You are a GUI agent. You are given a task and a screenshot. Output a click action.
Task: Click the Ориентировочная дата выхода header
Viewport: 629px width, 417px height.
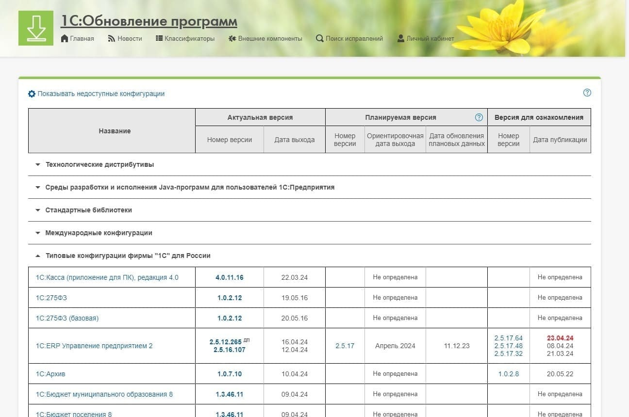tap(395, 140)
